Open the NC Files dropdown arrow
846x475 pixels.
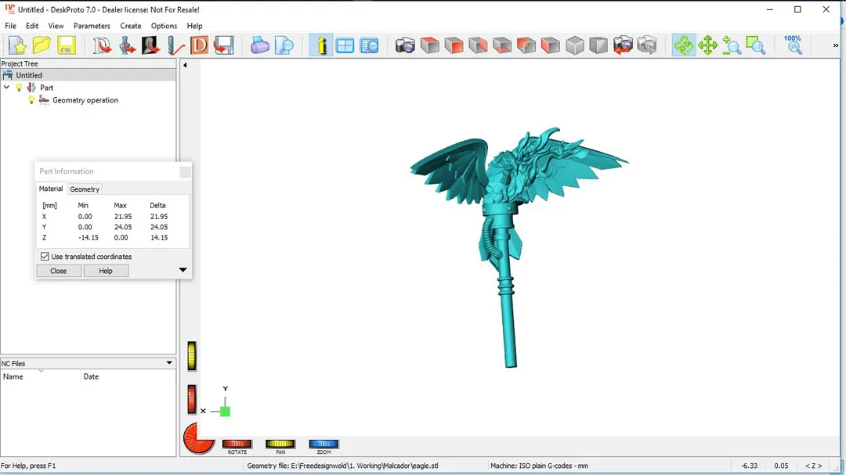pyautogui.click(x=169, y=363)
